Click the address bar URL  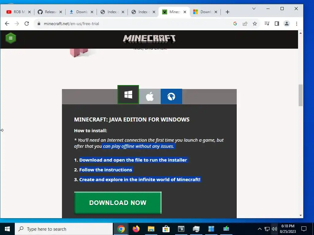coord(71,24)
